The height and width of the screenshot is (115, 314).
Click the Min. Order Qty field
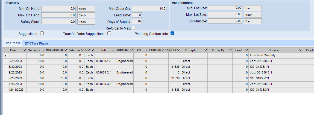click(149, 8)
